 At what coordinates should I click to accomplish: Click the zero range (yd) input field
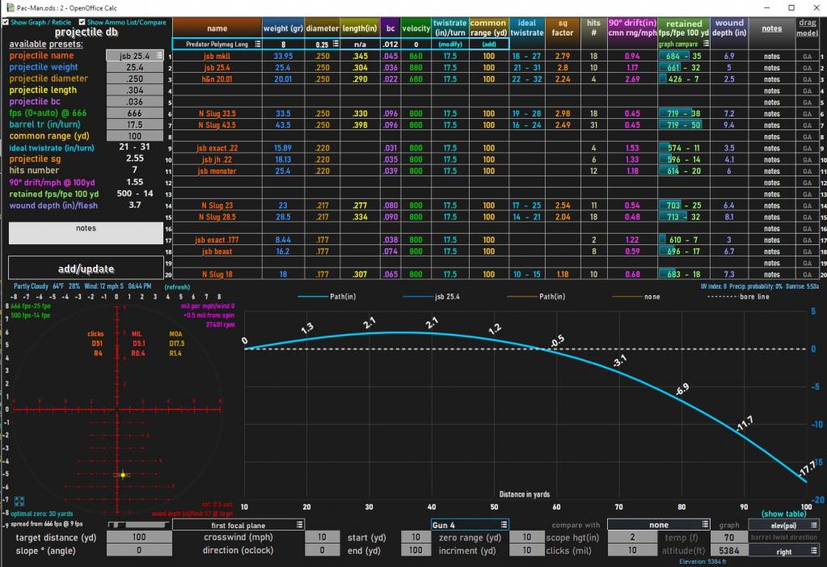[527, 537]
